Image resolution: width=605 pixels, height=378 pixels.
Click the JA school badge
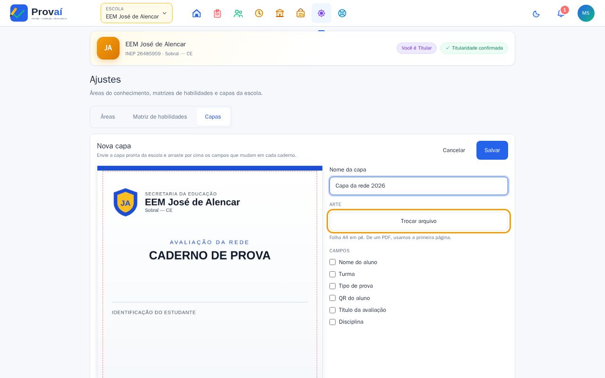(x=108, y=48)
